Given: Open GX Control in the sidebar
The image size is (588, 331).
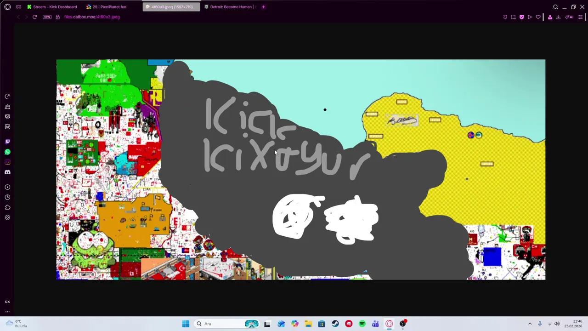Looking at the screenshot, I should pos(7,97).
